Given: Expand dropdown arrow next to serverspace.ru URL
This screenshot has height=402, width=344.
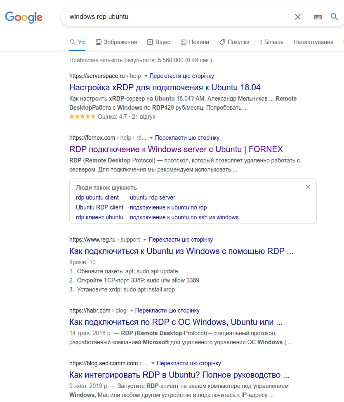Looking at the screenshot, I should (146, 76).
